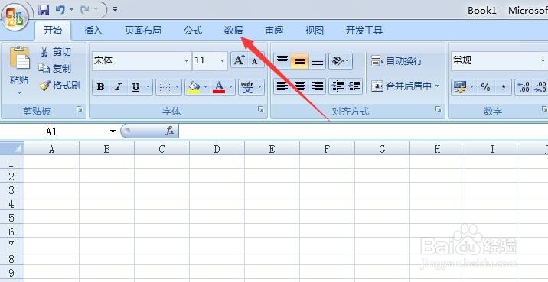Open the 剪贴板 dialog launcher
The image size is (548, 282).
tap(80, 110)
